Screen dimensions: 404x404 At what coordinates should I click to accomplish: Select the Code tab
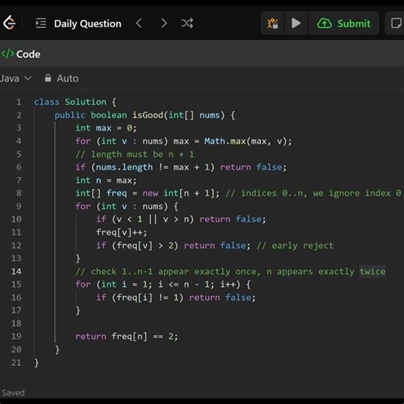(x=21, y=54)
